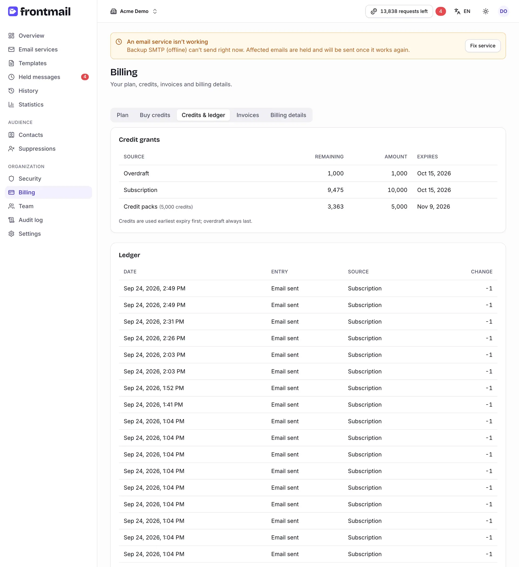Click the REMAINING column header
This screenshot has width=519, height=567.
click(329, 157)
